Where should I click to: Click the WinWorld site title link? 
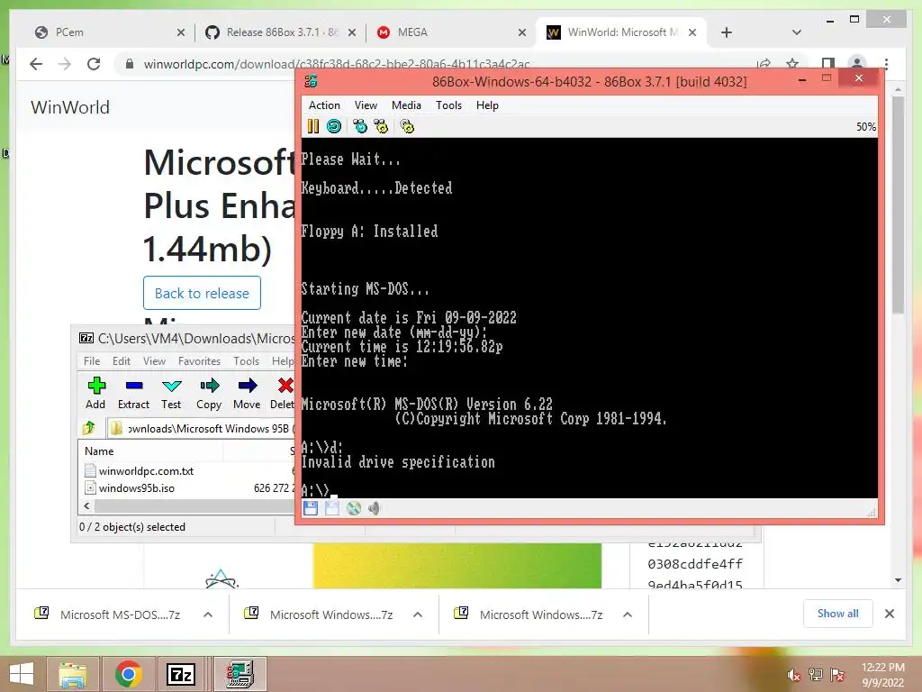[70, 107]
